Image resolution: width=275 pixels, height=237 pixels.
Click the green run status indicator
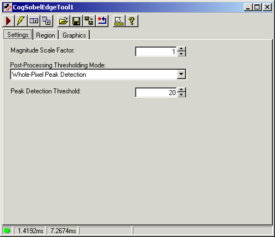[x=7, y=230]
